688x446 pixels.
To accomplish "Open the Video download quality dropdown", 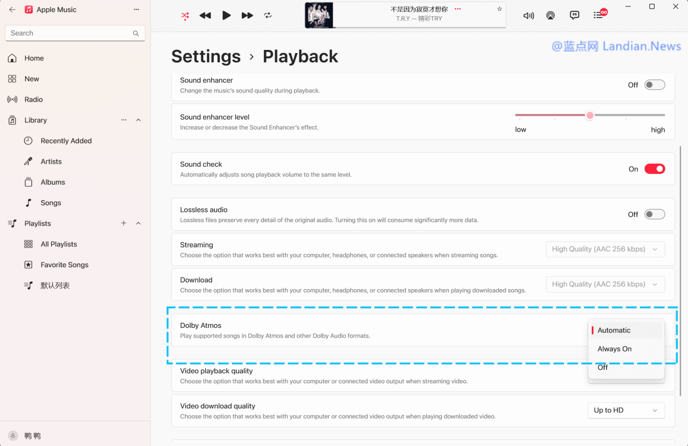I will point(626,411).
